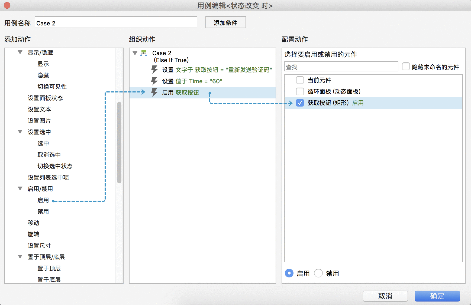Select the 选中 action
Viewport: 471px width, 305px height.
click(x=43, y=143)
